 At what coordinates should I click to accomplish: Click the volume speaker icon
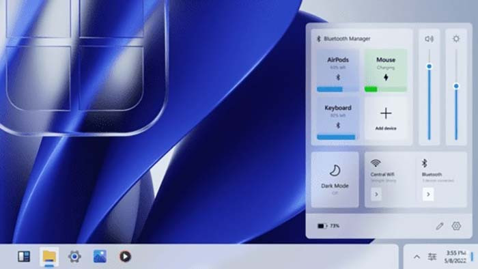click(429, 39)
